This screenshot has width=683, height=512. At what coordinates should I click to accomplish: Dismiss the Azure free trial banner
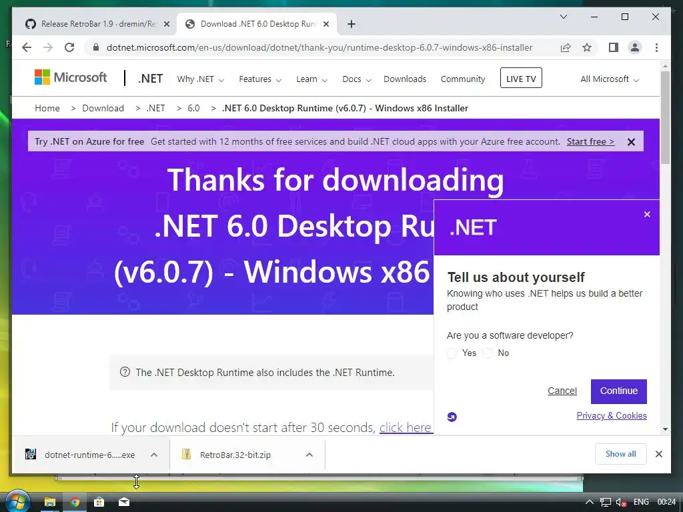coord(631,142)
